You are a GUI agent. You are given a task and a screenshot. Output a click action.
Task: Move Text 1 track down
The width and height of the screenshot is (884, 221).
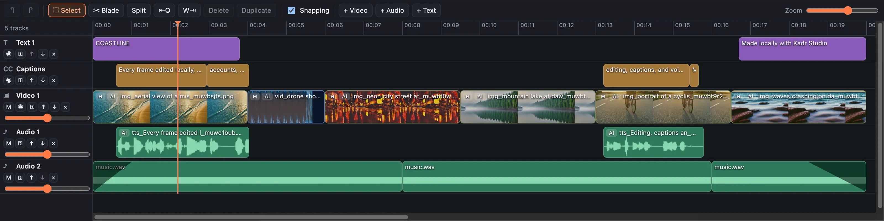pos(43,54)
